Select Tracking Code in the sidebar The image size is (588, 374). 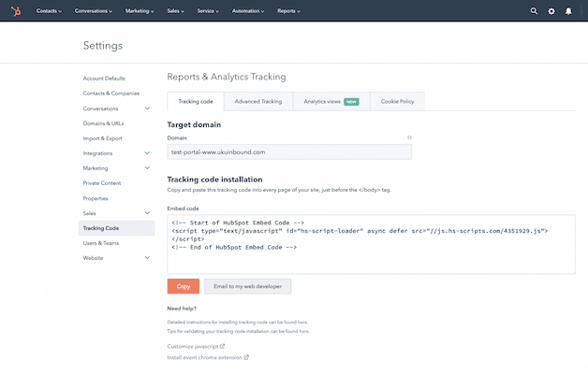point(116,228)
